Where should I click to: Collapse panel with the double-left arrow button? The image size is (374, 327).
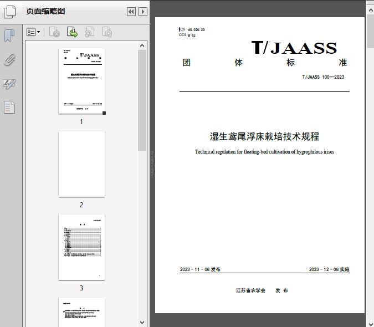tap(131, 12)
